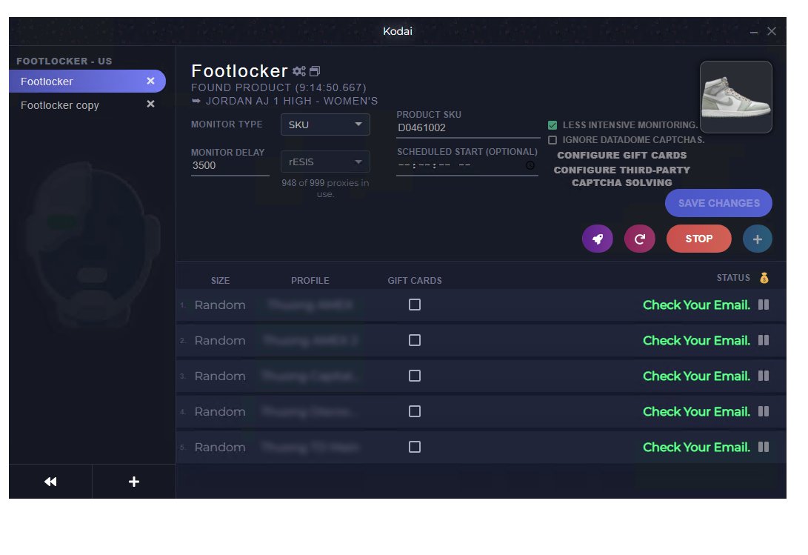Click the sidebar plus icon to add group
808x555 pixels.
[134, 482]
